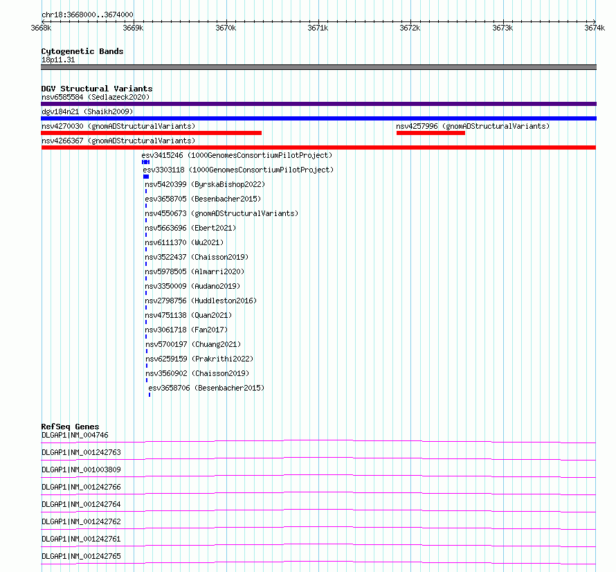Screen dimensions: 616x572
Task: Click the RefSeq Genes track title
Action: pos(70,427)
